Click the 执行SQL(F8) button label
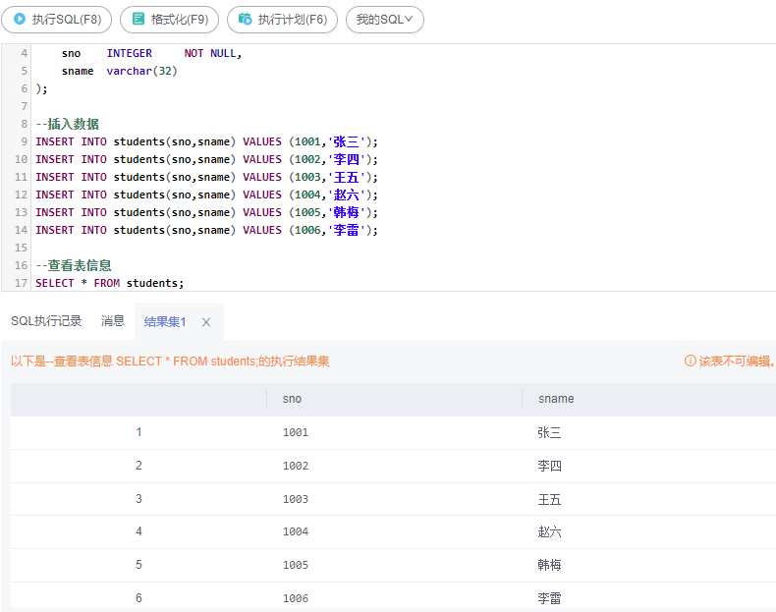 (67, 20)
